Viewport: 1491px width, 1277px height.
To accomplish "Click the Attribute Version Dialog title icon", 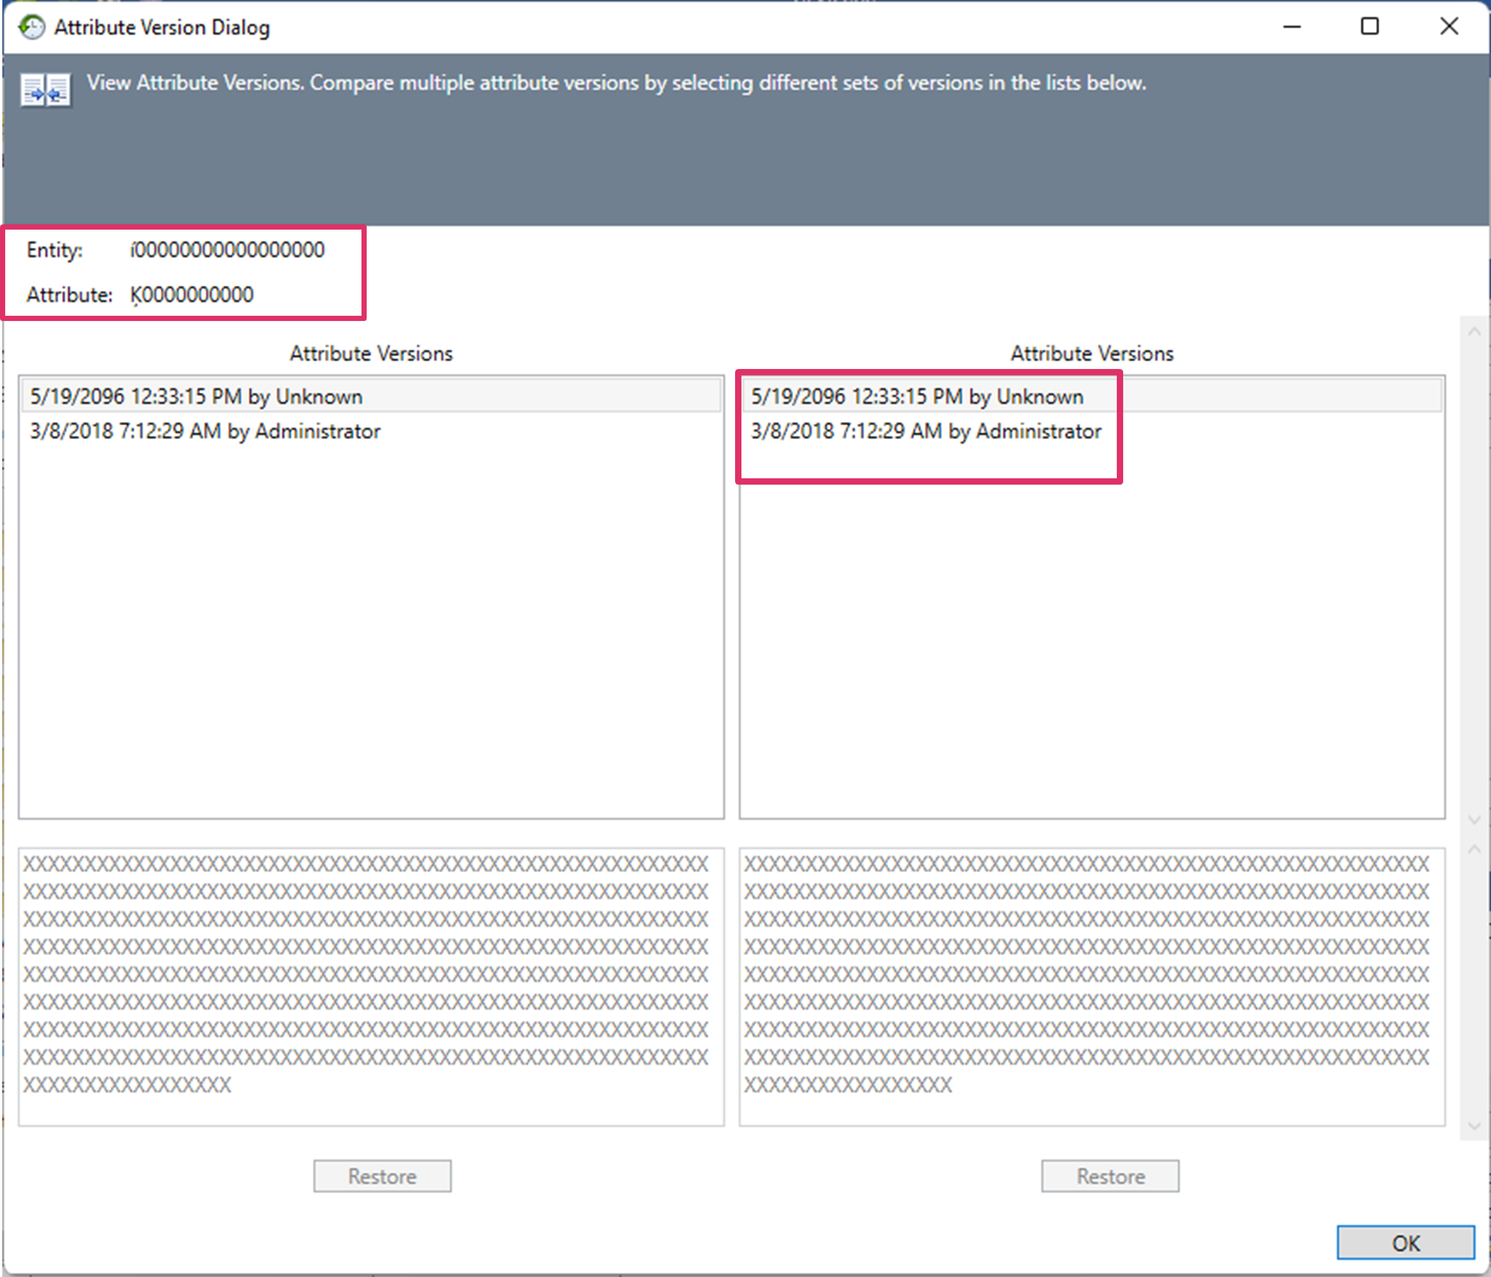I will [x=31, y=27].
